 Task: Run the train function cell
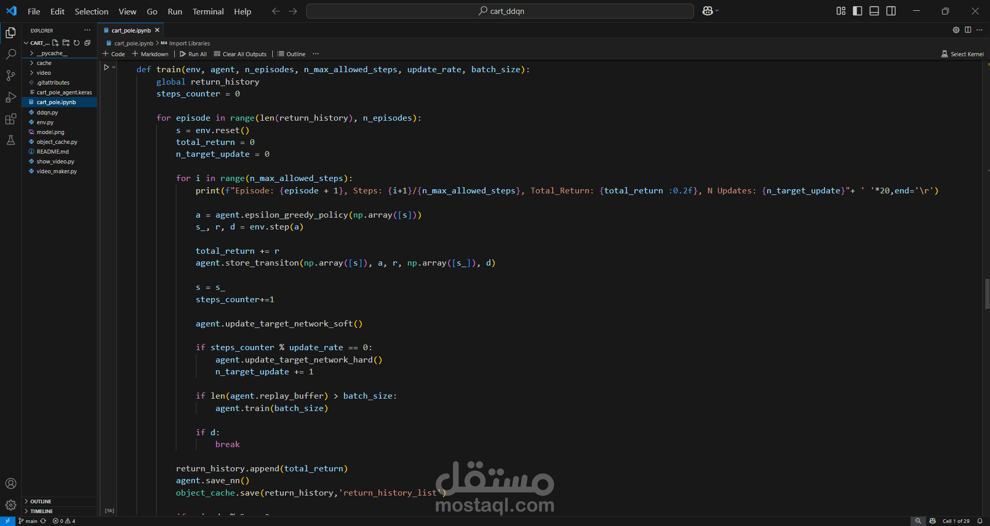pyautogui.click(x=106, y=67)
